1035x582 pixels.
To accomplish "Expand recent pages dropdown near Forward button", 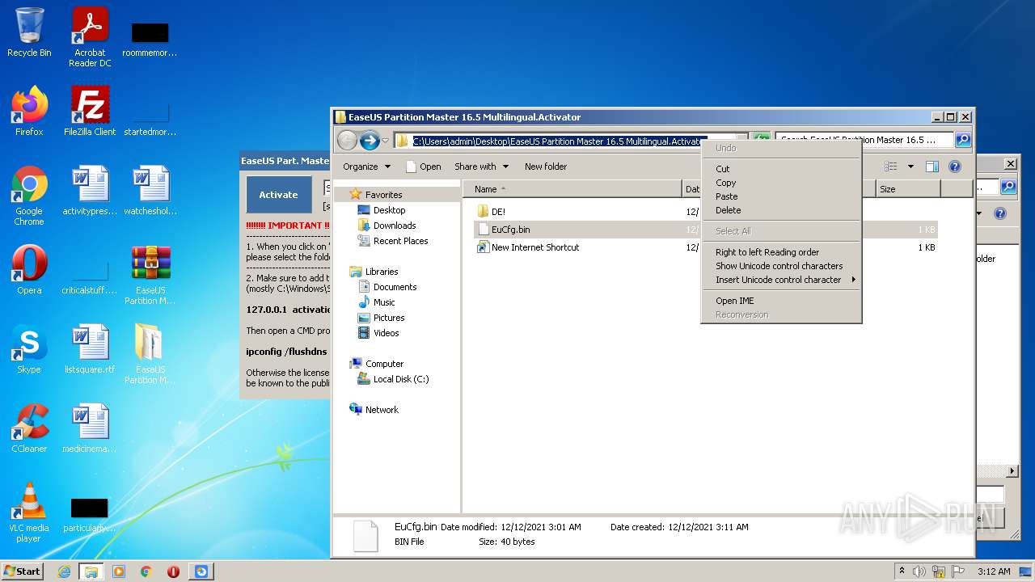I will (385, 141).
